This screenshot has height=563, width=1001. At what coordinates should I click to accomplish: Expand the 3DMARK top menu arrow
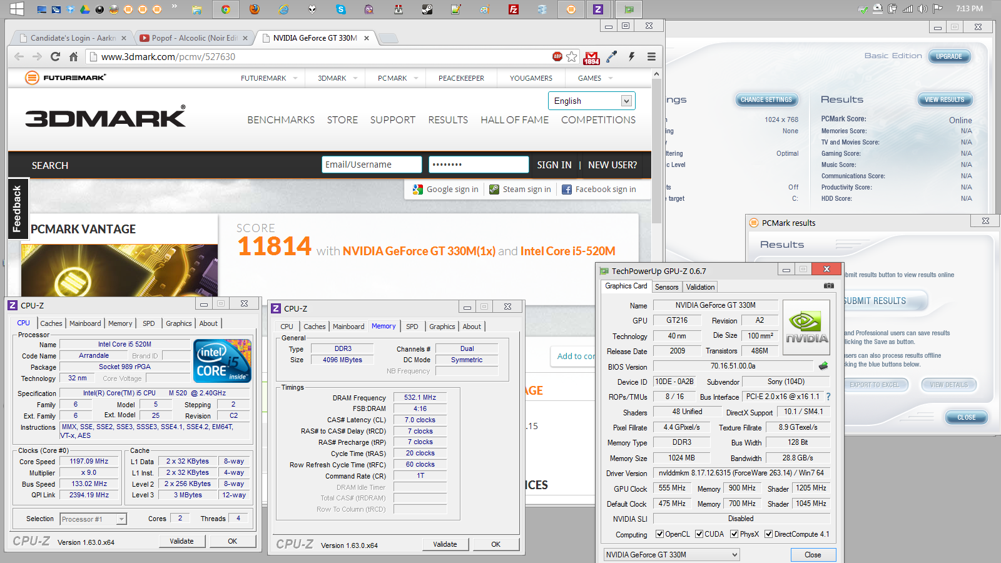(x=355, y=78)
